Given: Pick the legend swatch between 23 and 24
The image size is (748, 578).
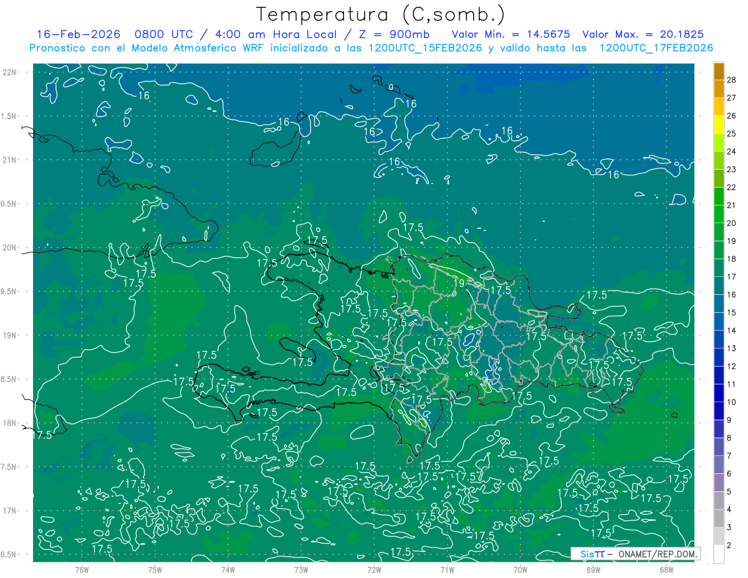Looking at the screenshot, I should 719,160.
